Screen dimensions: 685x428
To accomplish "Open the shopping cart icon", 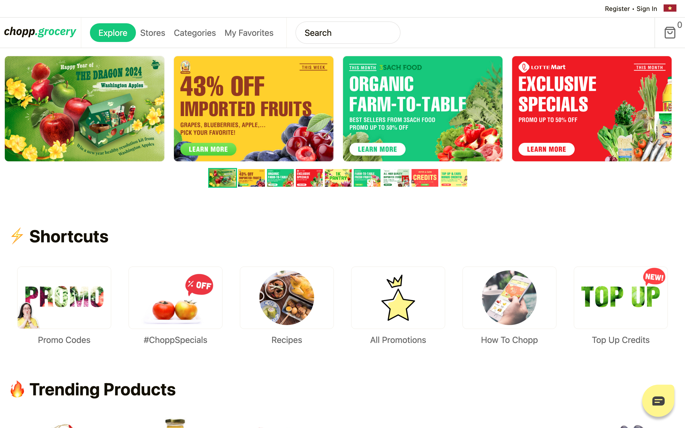I will tap(669, 33).
